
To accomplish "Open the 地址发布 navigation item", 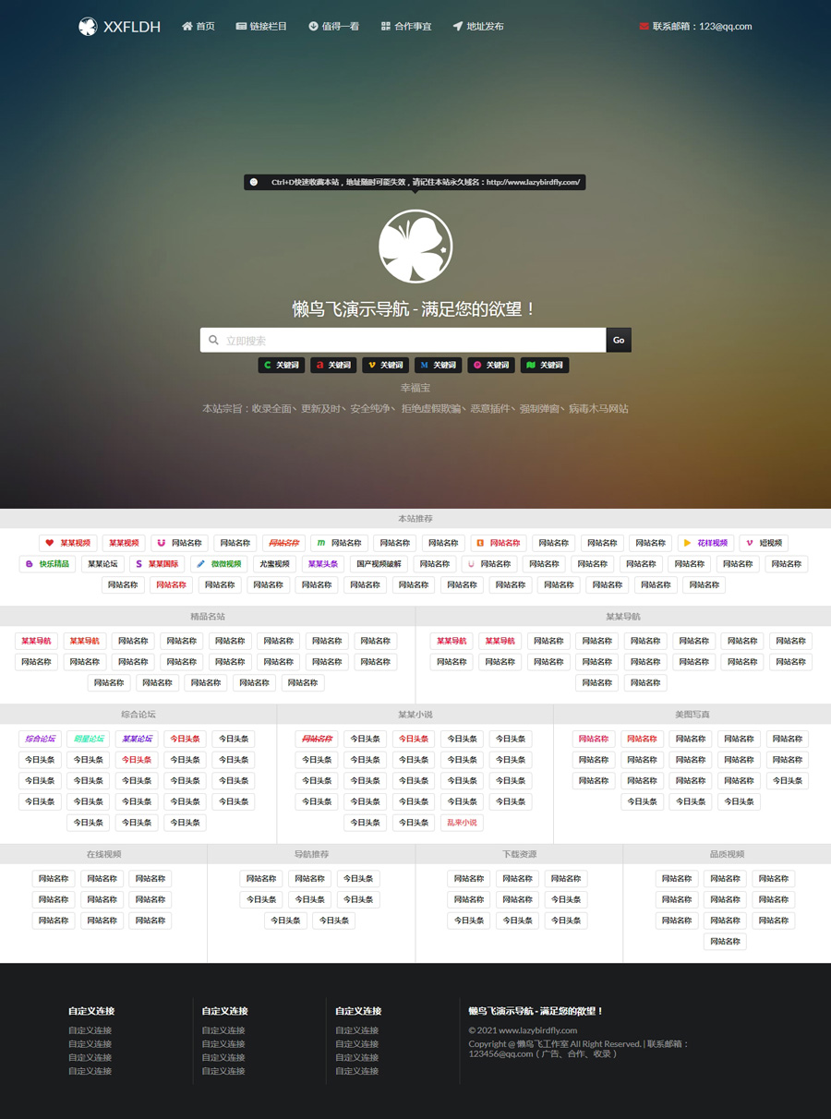I will coord(478,27).
